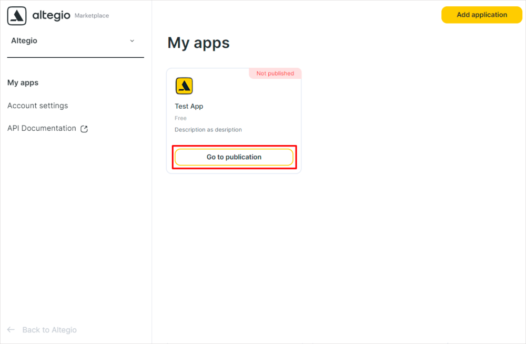Click the Free price label

click(x=180, y=118)
